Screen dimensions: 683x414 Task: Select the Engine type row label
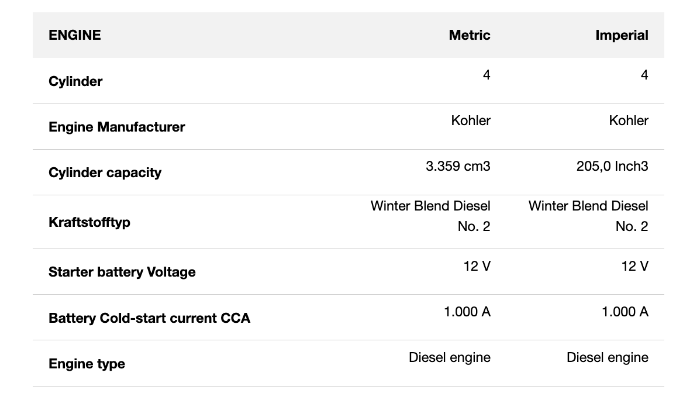pyautogui.click(x=87, y=364)
